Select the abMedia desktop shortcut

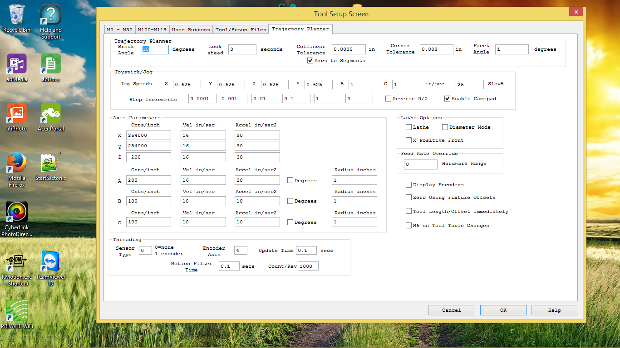(17, 64)
